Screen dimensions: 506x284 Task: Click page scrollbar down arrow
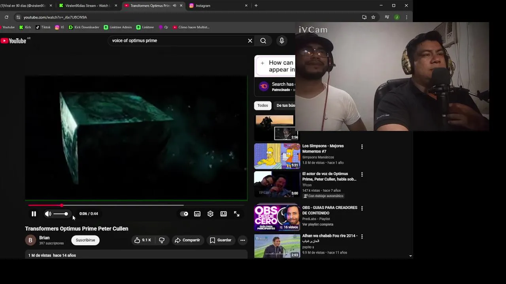(410, 256)
